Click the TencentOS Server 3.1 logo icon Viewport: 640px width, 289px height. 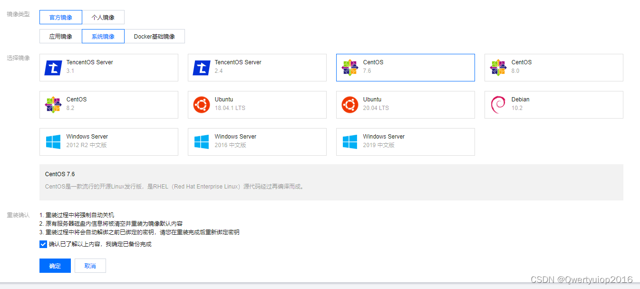pos(53,68)
